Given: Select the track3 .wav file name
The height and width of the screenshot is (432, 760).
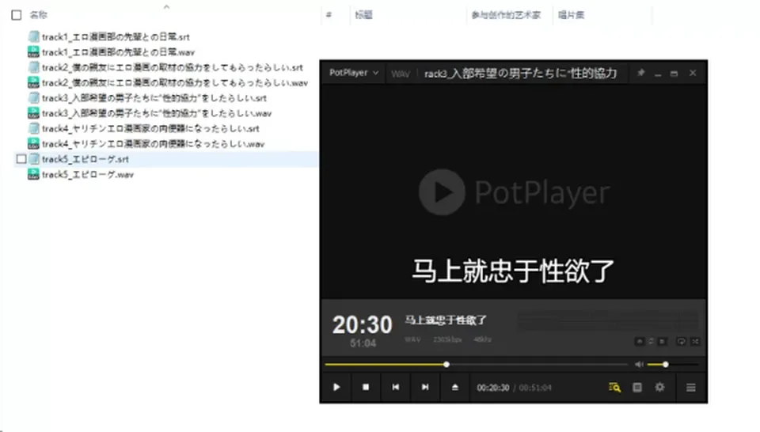Looking at the screenshot, I should click(x=157, y=113).
